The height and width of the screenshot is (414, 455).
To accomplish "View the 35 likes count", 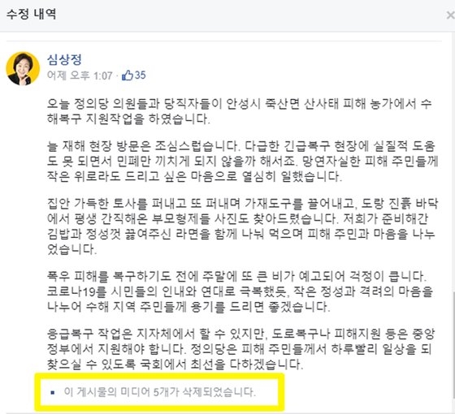I will pyautogui.click(x=140, y=75).
